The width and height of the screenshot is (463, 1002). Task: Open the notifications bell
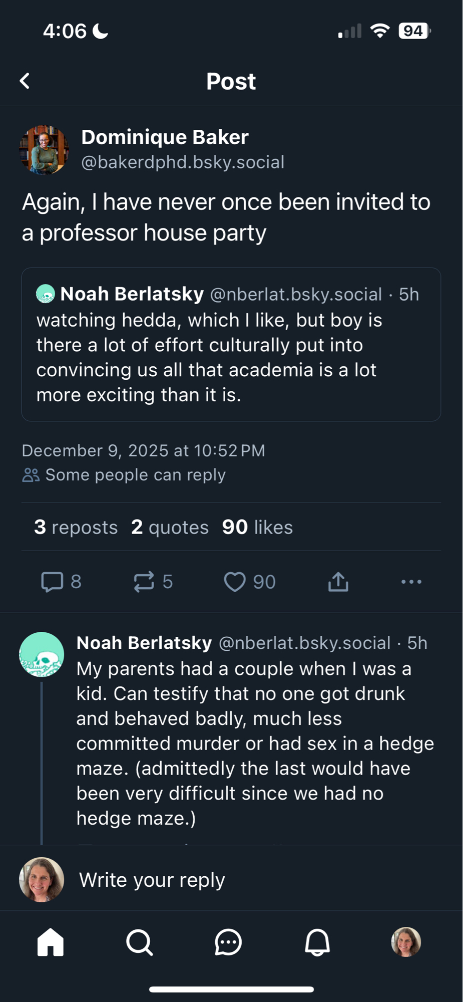click(317, 942)
